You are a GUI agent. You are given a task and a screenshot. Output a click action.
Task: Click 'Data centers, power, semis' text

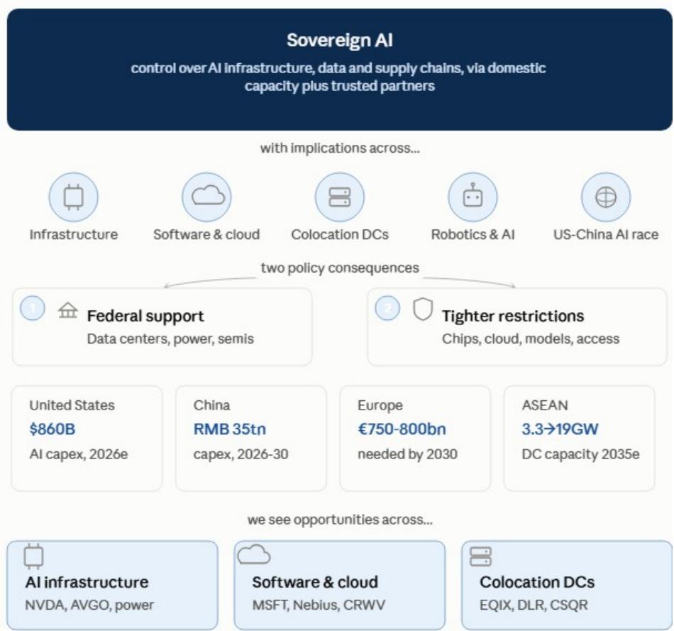(170, 339)
